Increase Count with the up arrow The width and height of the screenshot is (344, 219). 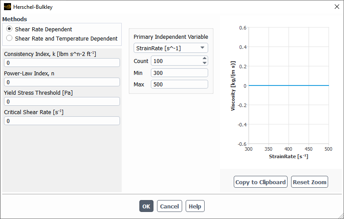click(204, 59)
